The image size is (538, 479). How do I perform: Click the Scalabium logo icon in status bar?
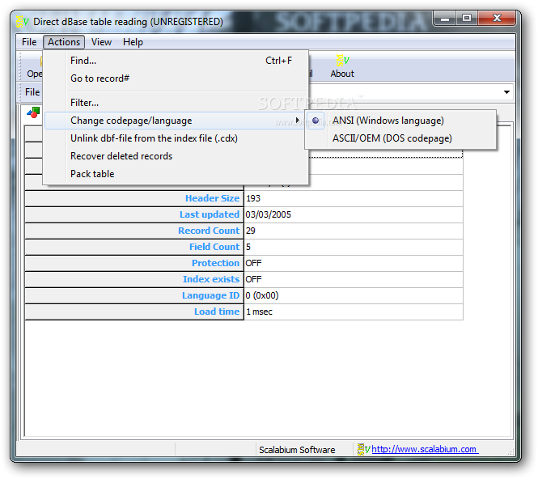(x=363, y=449)
